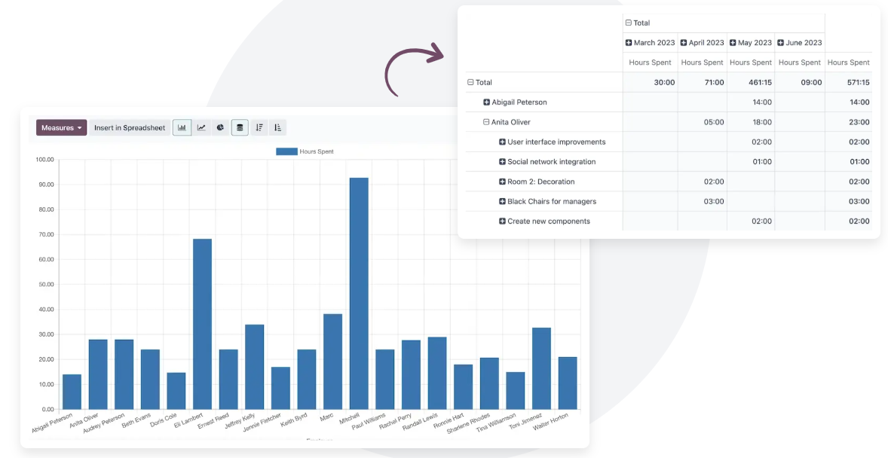Click Insert in Spreadsheet button
The width and height of the screenshot is (888, 458).
130,128
